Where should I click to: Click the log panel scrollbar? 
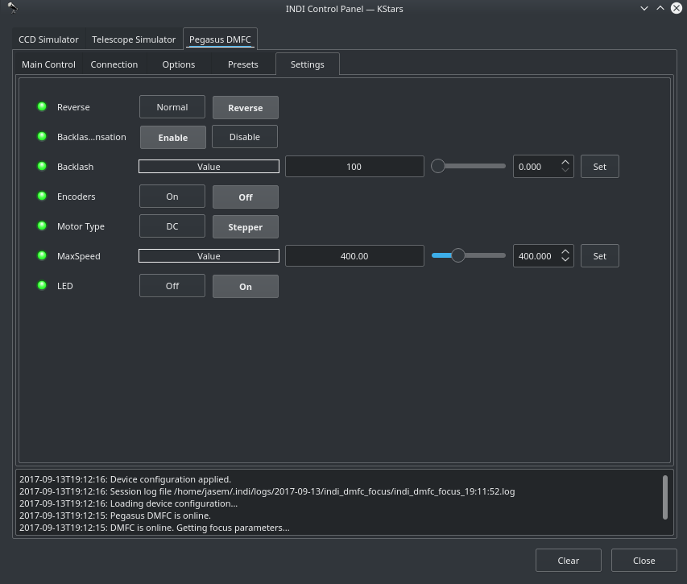[664, 497]
